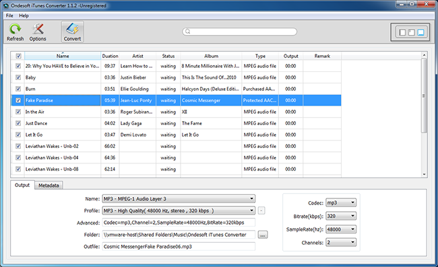Click the track list vertical scrollbar thumb
This screenshot has height=267, width=438.
(x=424, y=96)
